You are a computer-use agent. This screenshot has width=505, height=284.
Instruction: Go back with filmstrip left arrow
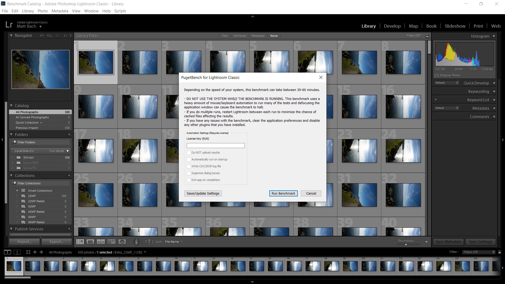(x=35, y=252)
